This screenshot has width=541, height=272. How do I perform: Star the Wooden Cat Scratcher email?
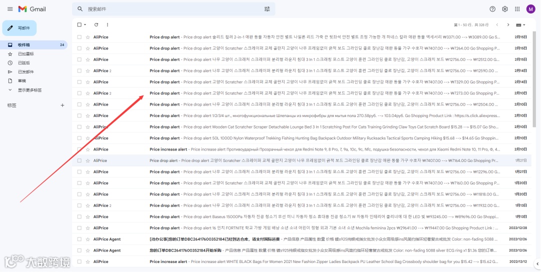88,126
